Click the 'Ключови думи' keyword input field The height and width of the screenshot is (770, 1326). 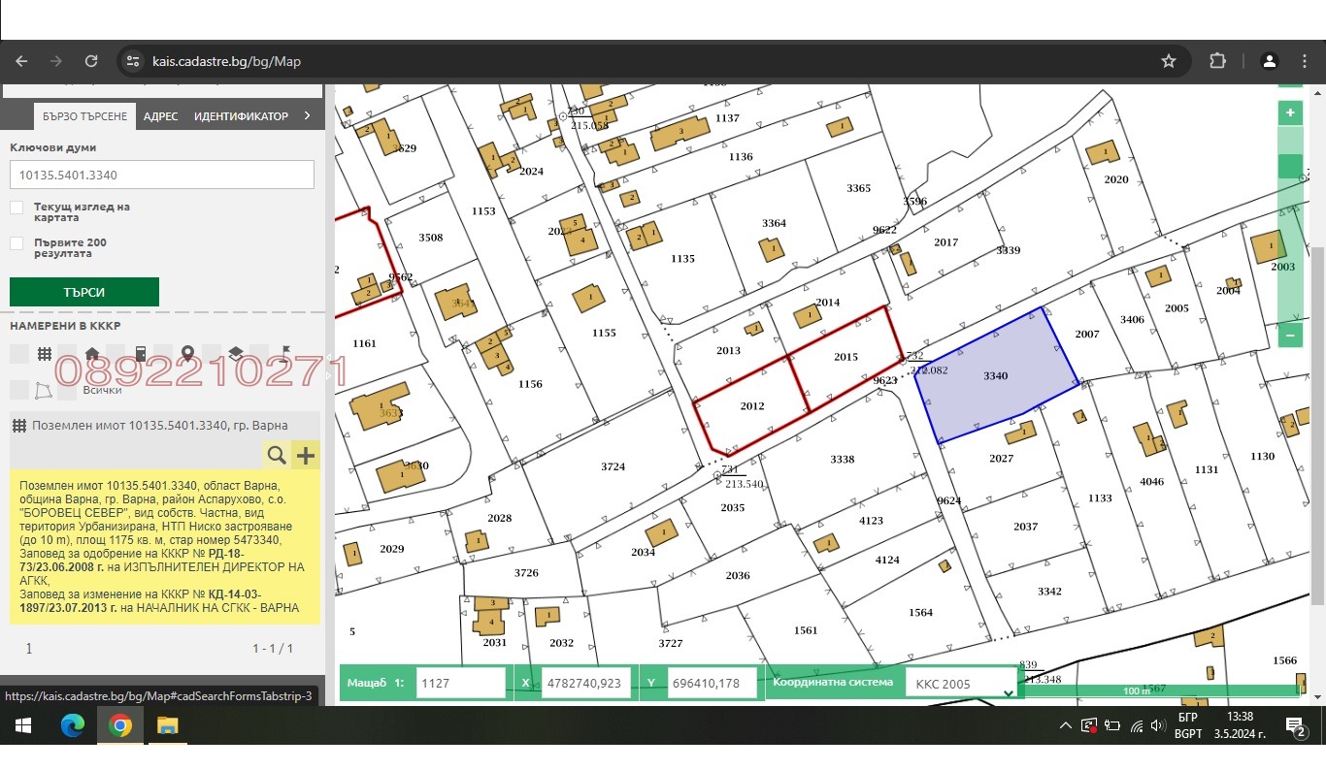[x=161, y=176]
